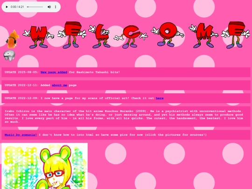Screen dimensions: 252x189
Task: Open the 'about me' link
Action: [x=59, y=85]
